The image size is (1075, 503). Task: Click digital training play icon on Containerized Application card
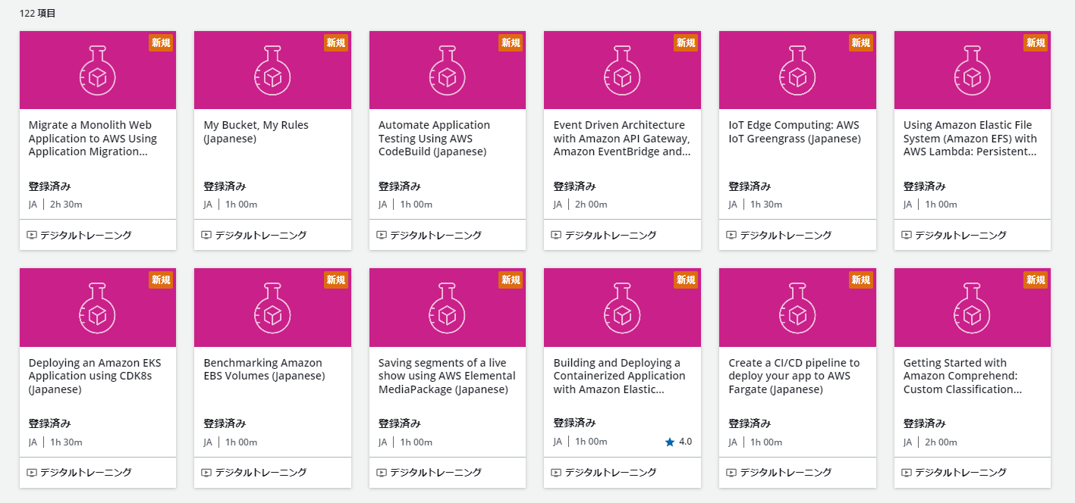click(x=557, y=473)
